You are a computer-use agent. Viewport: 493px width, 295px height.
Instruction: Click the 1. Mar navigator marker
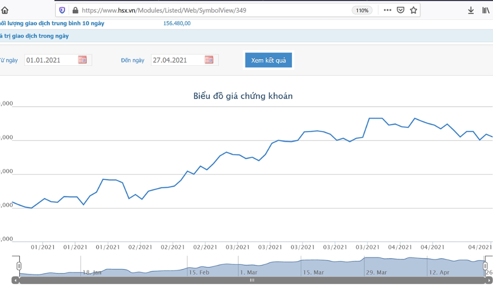coord(248,273)
